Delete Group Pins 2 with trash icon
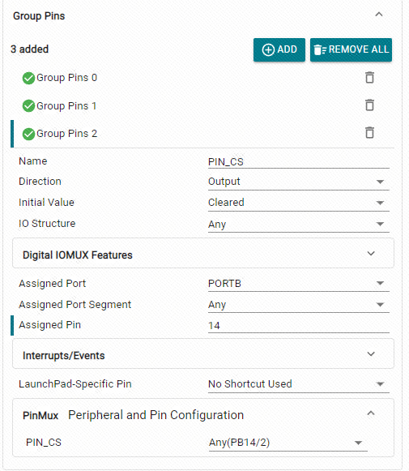The height and width of the screenshot is (471, 409). coord(369,133)
